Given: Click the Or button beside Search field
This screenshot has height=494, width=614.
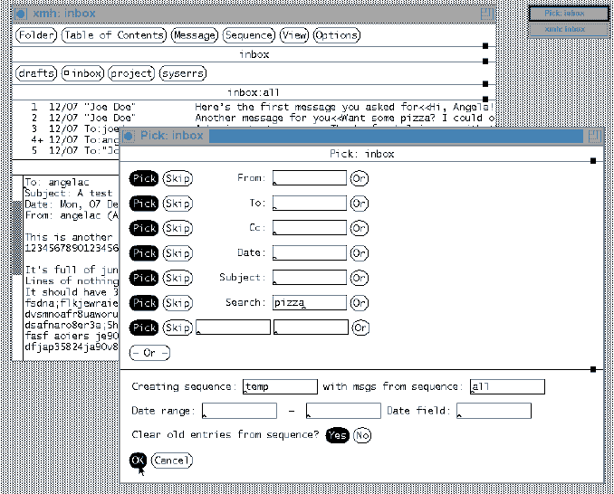Looking at the screenshot, I should pos(360,302).
